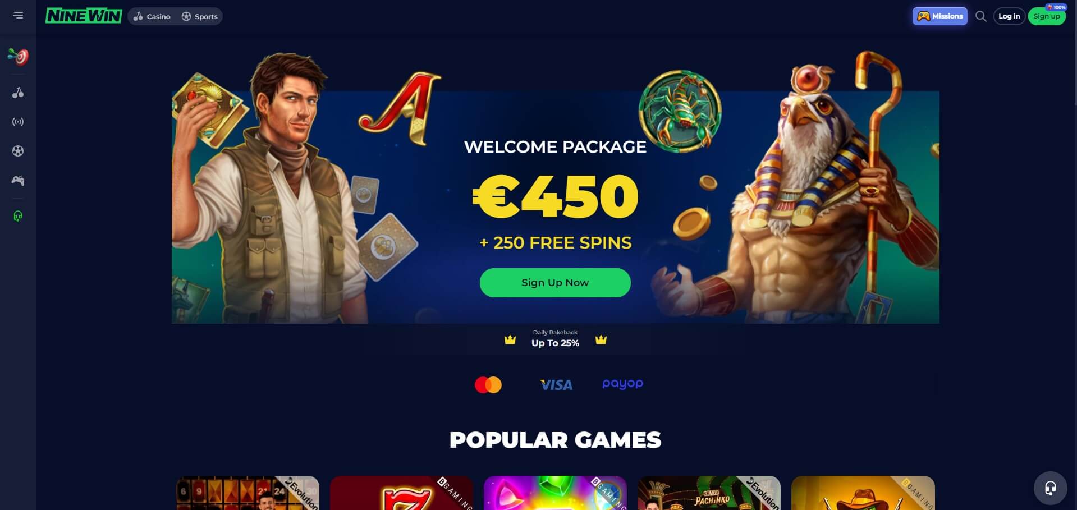Click the Sign up header button
1077x510 pixels.
[1047, 16]
